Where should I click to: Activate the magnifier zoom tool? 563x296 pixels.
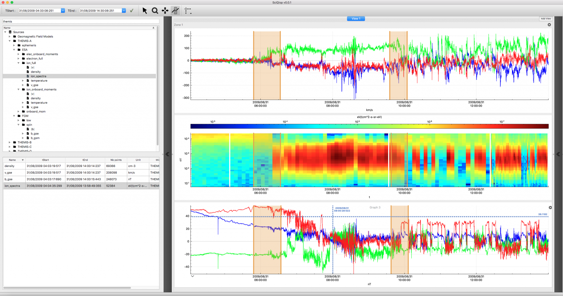pos(155,11)
